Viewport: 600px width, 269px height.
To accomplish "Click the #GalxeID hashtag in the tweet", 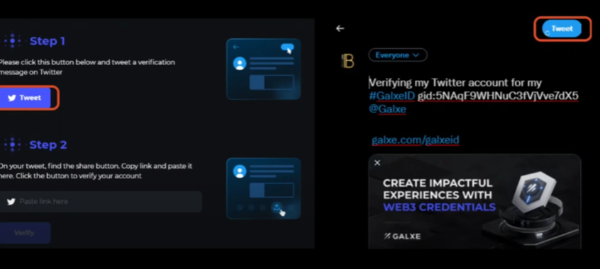I will point(391,96).
